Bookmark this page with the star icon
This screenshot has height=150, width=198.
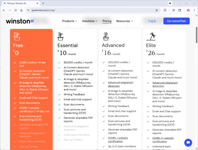coord(157,10)
